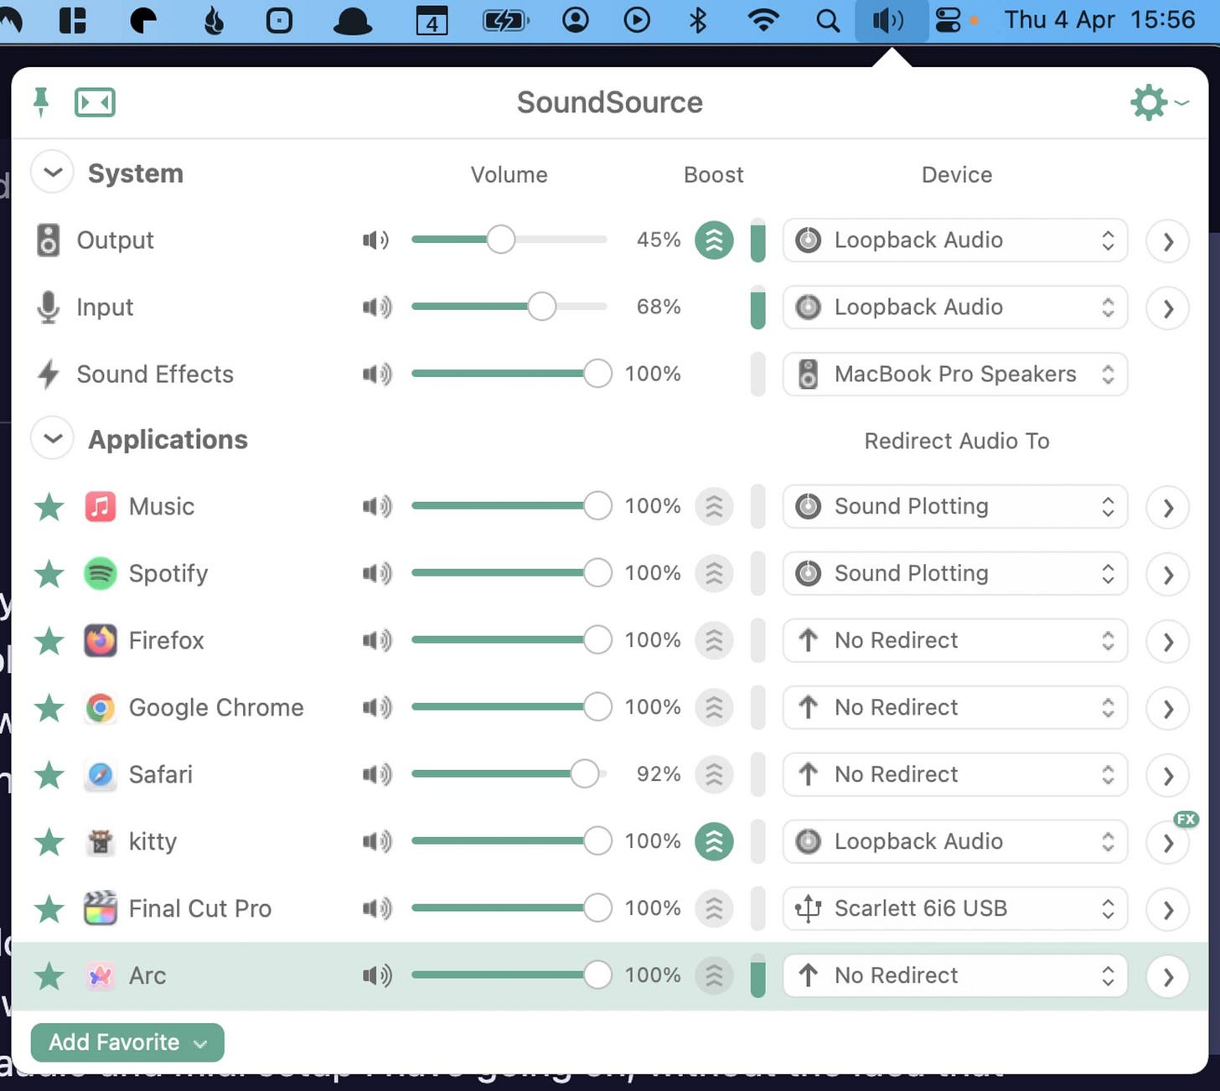Open Spotlight search in menu bar
The width and height of the screenshot is (1220, 1091).
pos(828,20)
